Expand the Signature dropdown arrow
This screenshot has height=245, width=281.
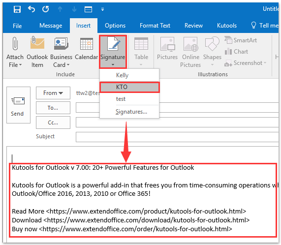[x=113, y=64]
